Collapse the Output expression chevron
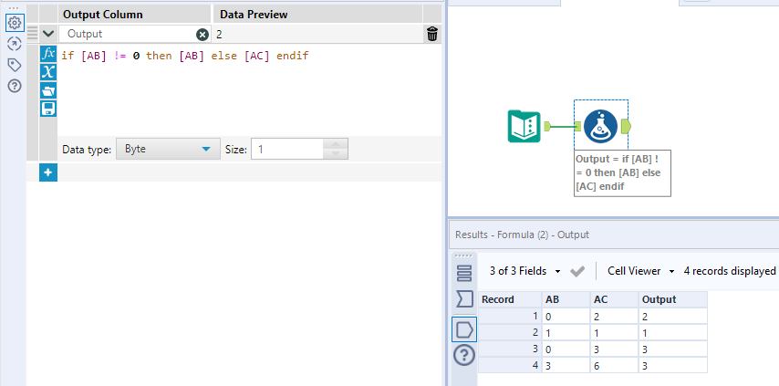This screenshot has height=386, width=779. [x=49, y=34]
